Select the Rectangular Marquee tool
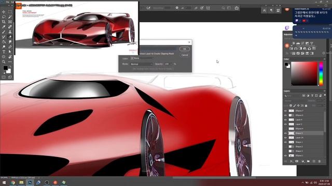Screen dimensions: 332x186 coord(10,12)
